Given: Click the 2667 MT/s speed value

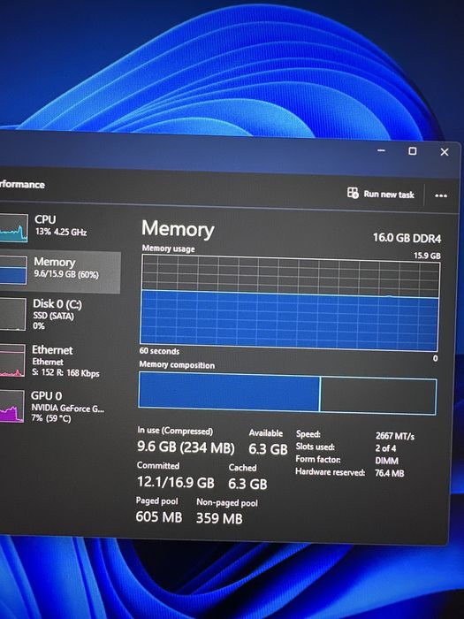Looking at the screenshot, I should 394,436.
